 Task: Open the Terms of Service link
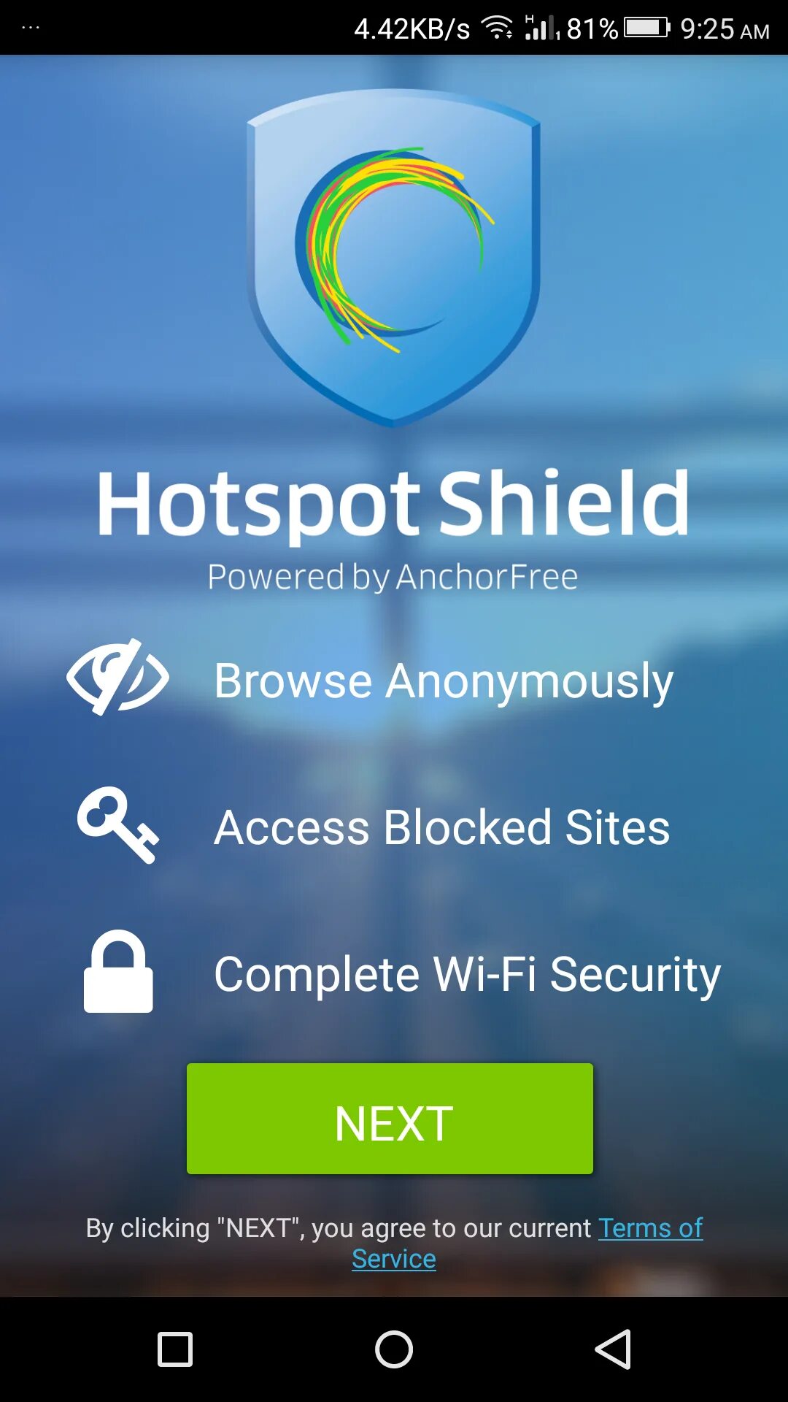pos(527,1243)
